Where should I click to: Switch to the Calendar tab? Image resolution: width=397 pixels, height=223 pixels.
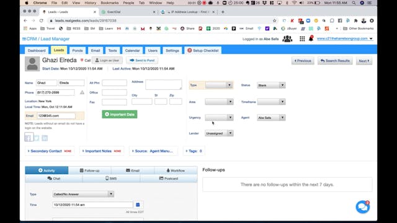132,51
